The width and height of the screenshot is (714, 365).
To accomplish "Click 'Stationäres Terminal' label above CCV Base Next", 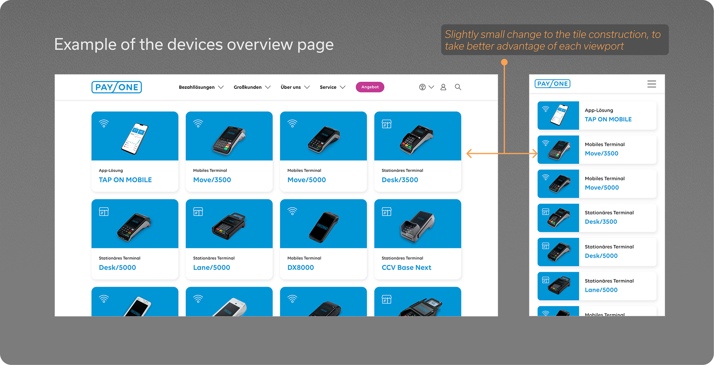I will pyautogui.click(x=402, y=258).
